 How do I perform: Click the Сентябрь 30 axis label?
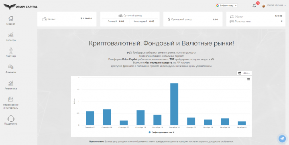click(174, 127)
